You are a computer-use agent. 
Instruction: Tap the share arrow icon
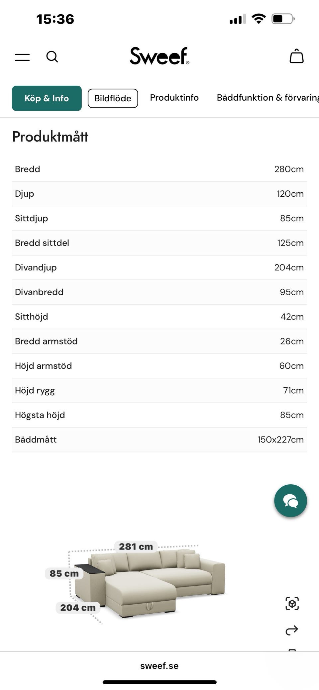point(292,630)
